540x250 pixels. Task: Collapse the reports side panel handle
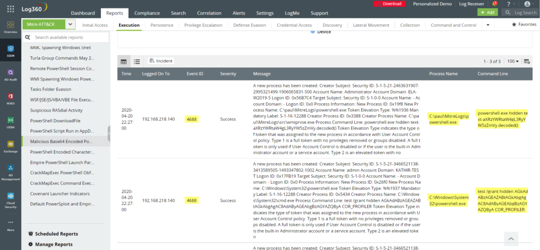click(x=109, y=135)
